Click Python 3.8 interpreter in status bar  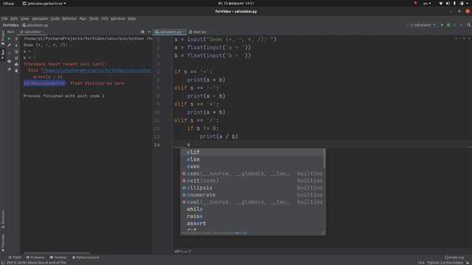pos(445,263)
